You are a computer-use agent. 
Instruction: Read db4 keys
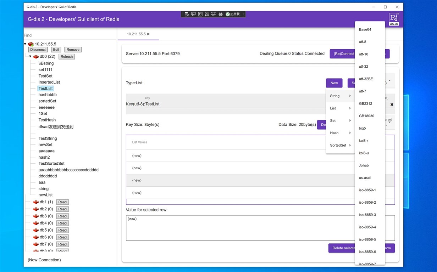tap(62, 223)
